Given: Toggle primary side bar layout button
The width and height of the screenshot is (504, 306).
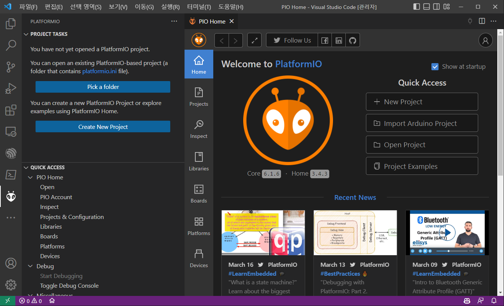Looking at the screenshot, I should pos(417,7).
